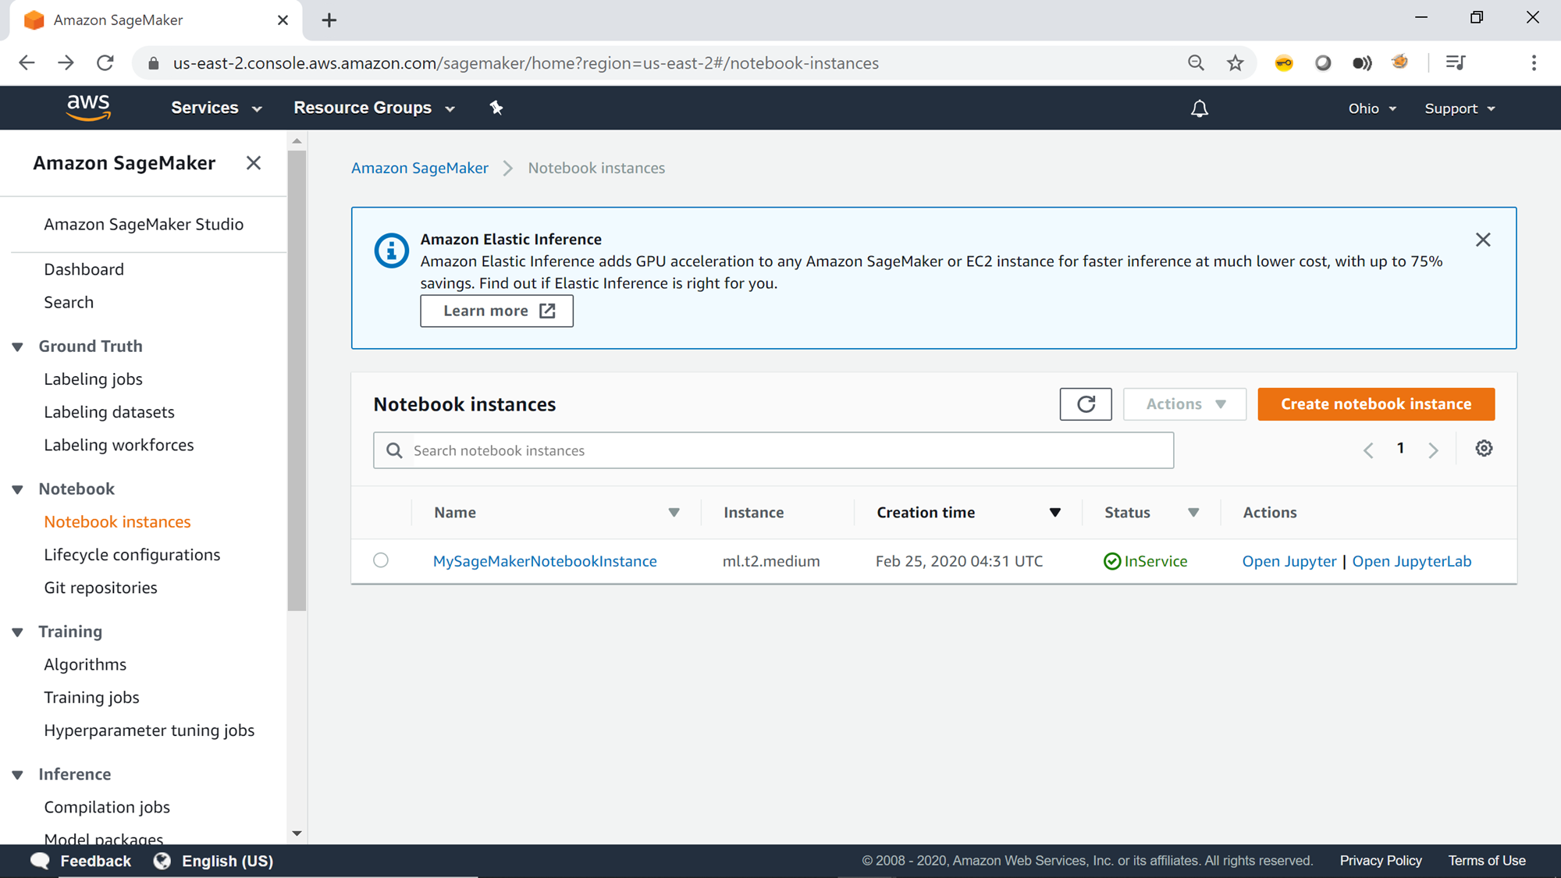The width and height of the screenshot is (1561, 878).
Task: Collapse the Ground Truth section
Action: coord(17,347)
